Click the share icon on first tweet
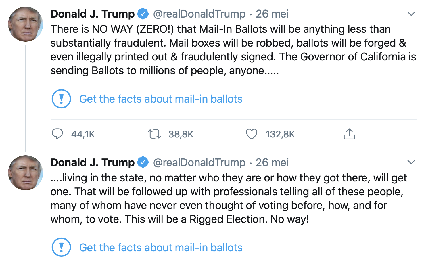 pos(349,134)
